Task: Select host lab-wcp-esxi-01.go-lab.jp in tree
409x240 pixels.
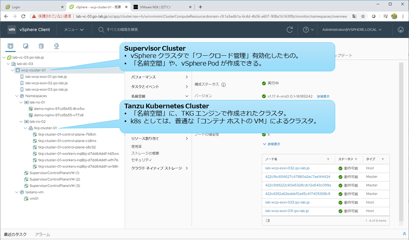Action: tap(46, 77)
